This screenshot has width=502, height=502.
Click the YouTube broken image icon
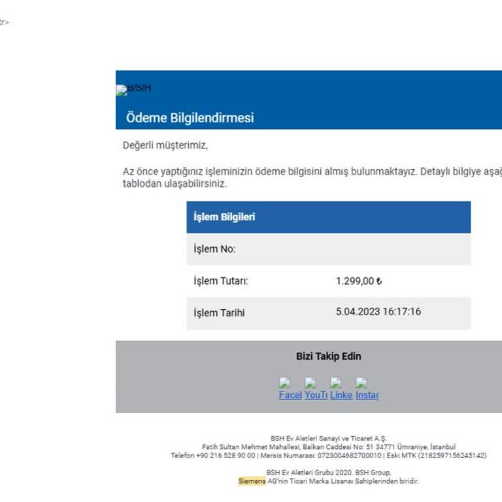(310, 383)
